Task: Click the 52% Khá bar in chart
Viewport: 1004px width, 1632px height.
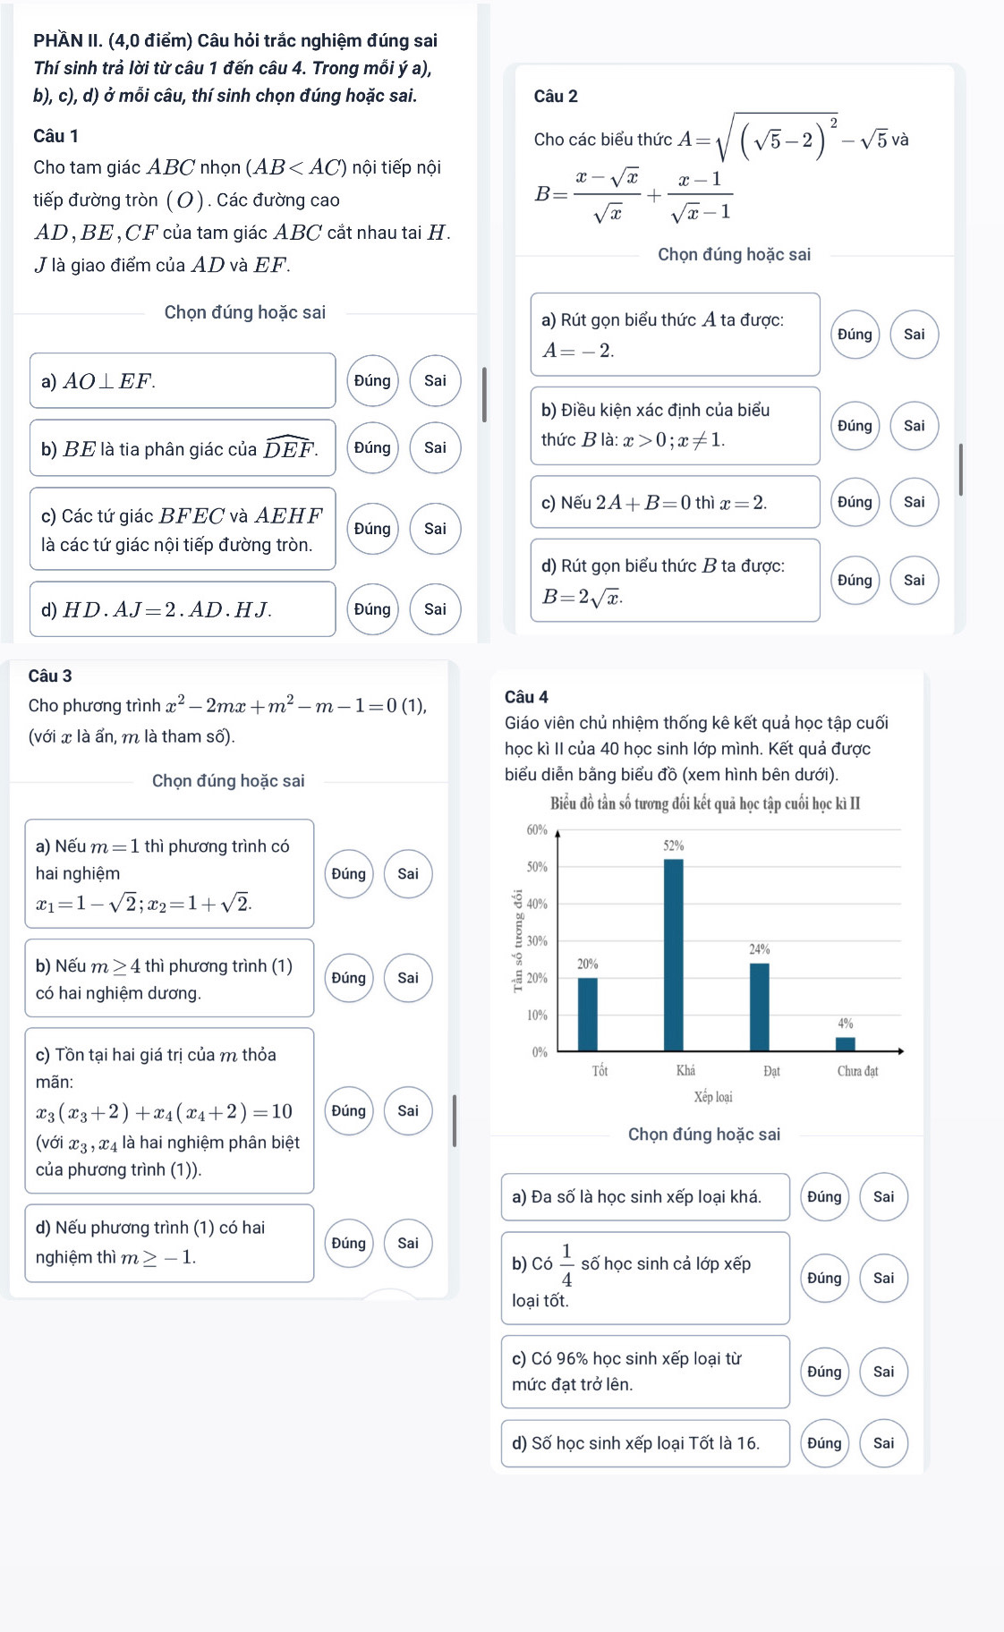Action: (x=674, y=955)
